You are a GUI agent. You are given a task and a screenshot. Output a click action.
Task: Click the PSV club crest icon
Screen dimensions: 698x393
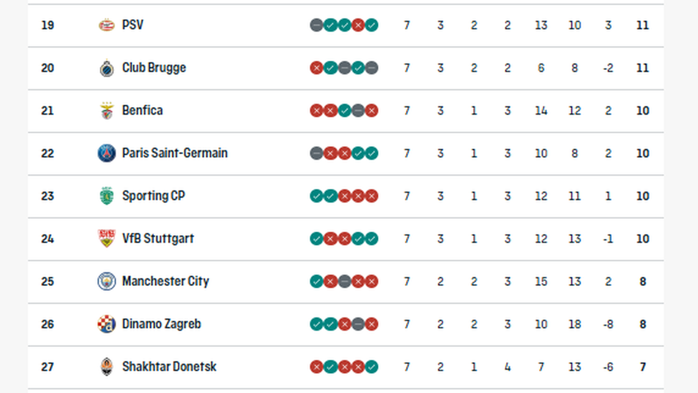107,26
